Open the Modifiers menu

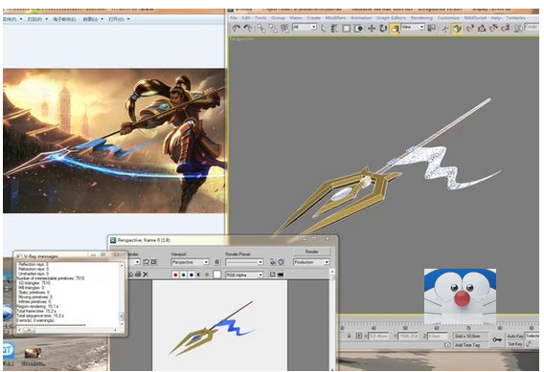335,17
